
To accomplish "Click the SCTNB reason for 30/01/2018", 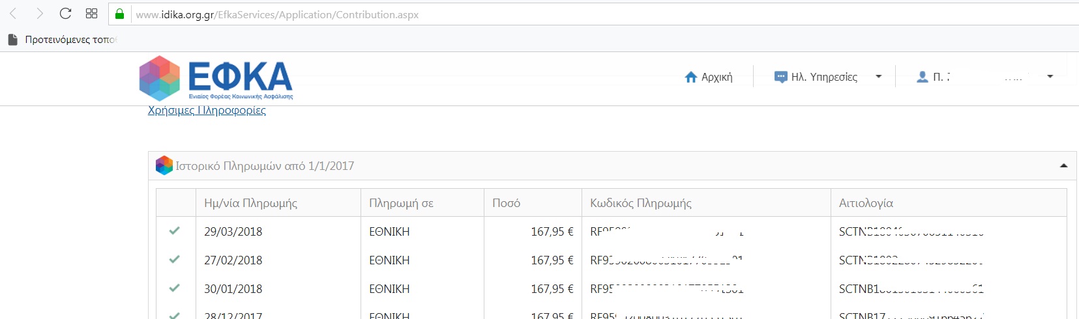I will tap(911, 289).
